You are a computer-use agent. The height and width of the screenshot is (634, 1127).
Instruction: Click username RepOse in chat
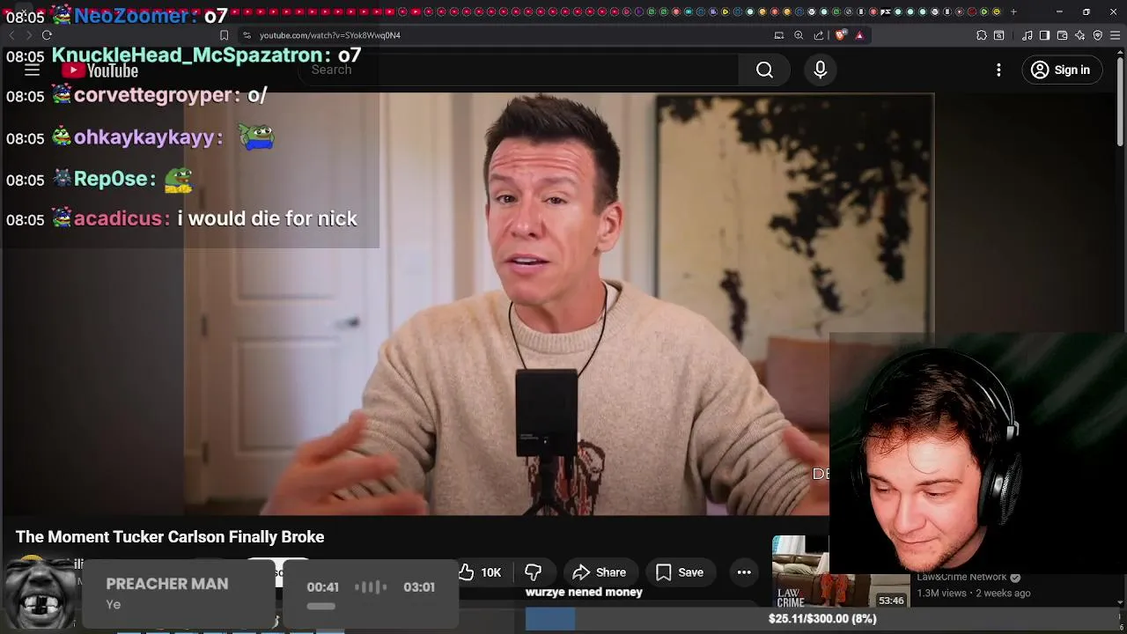[x=110, y=179]
